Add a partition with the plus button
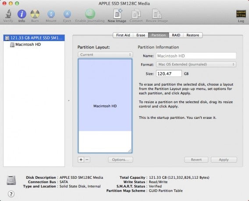Screen dimensions: 249x201 [81, 159]
